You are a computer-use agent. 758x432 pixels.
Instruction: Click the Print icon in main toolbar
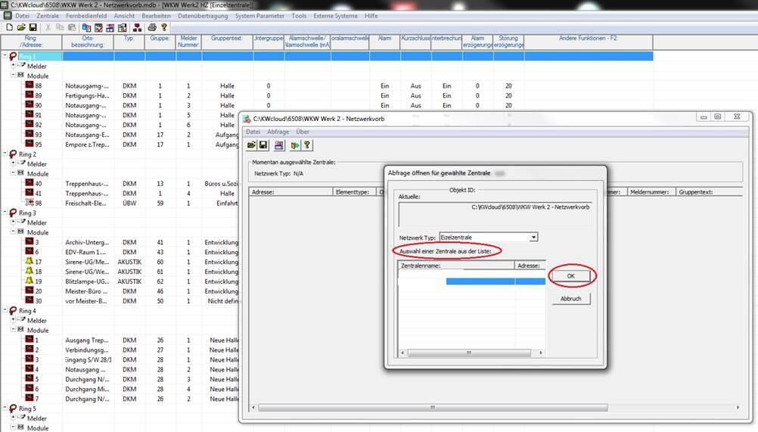[152, 27]
